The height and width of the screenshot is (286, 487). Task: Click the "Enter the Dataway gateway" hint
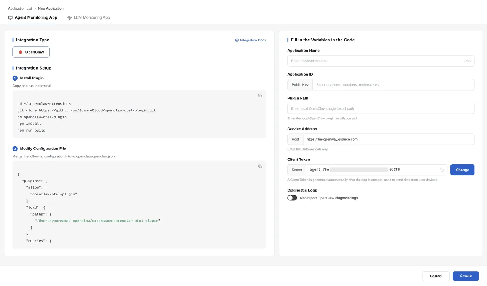pyautogui.click(x=307, y=149)
